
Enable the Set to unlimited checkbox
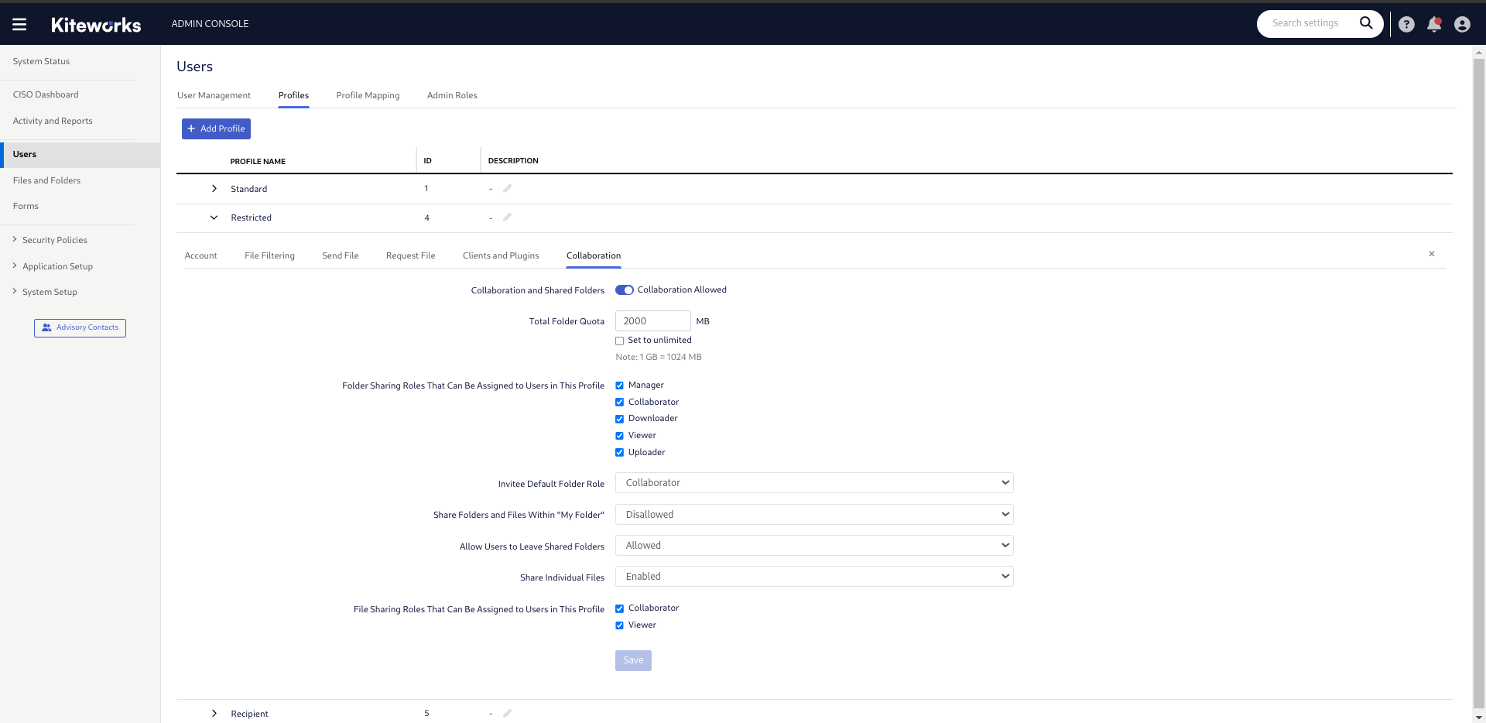point(619,341)
